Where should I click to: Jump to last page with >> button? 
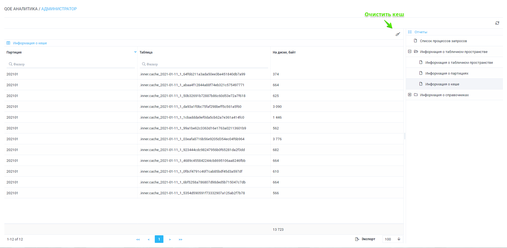tap(180, 239)
